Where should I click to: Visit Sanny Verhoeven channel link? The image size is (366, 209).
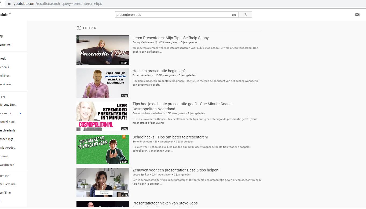click(143, 42)
